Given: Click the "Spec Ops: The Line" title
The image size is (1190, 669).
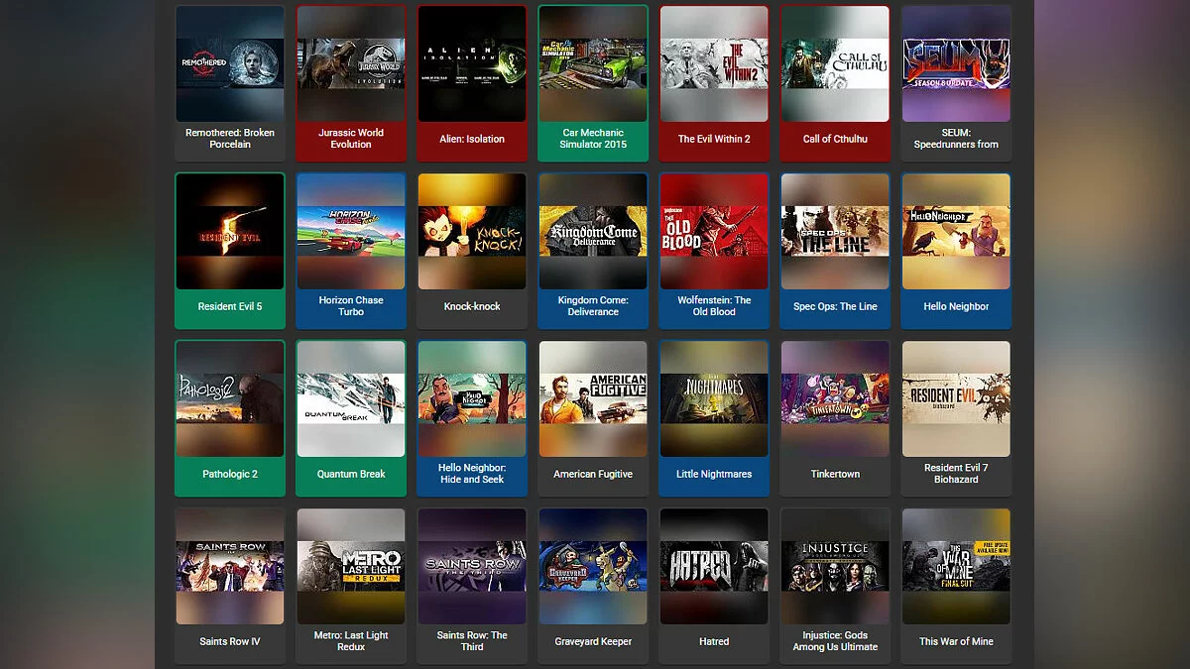Looking at the screenshot, I should [835, 306].
